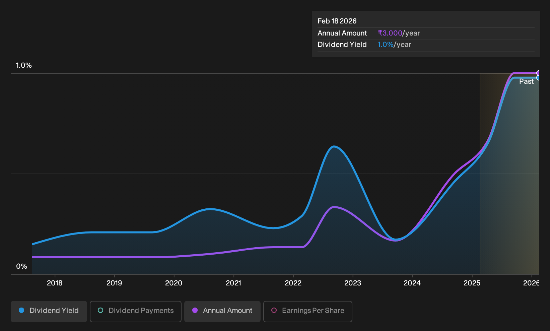Click the purple Annual Amount legend dot

(195, 311)
